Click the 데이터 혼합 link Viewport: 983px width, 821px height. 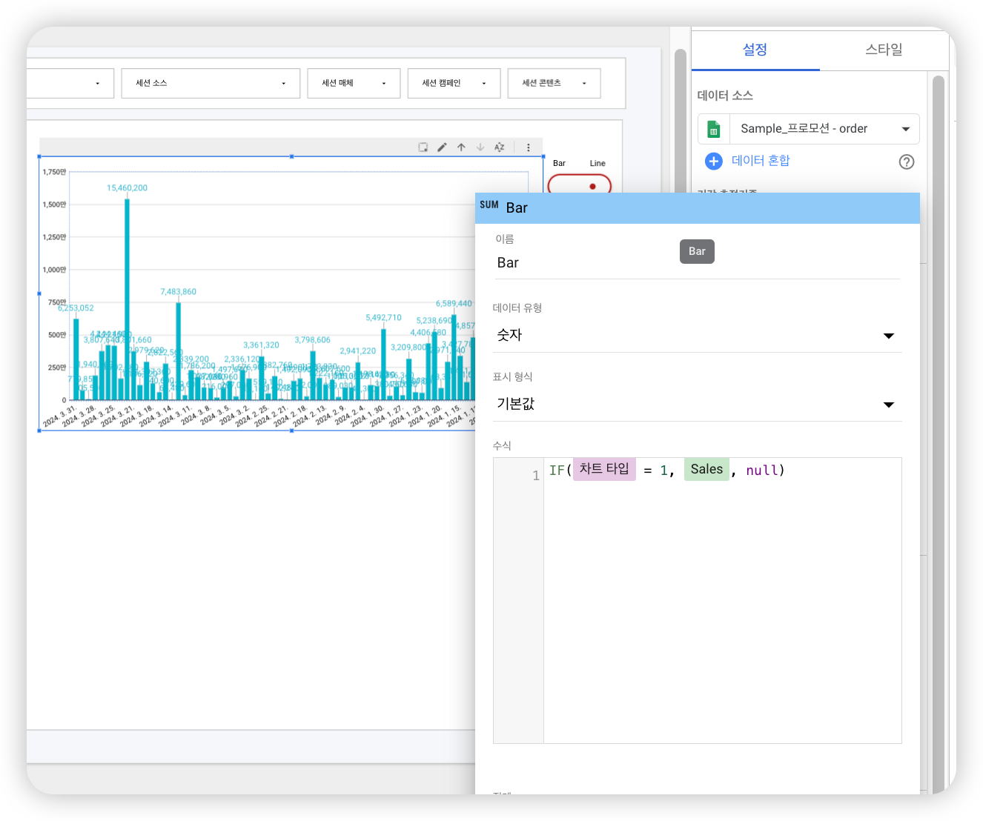761,161
